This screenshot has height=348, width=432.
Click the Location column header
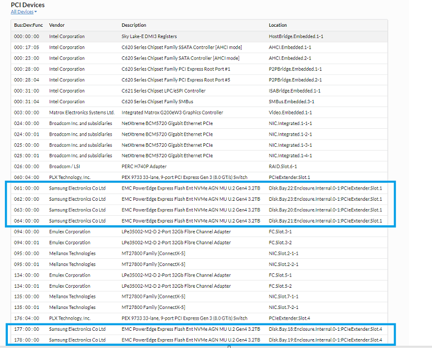278,25
